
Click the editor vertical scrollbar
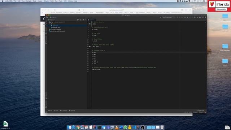(x=205, y=25)
